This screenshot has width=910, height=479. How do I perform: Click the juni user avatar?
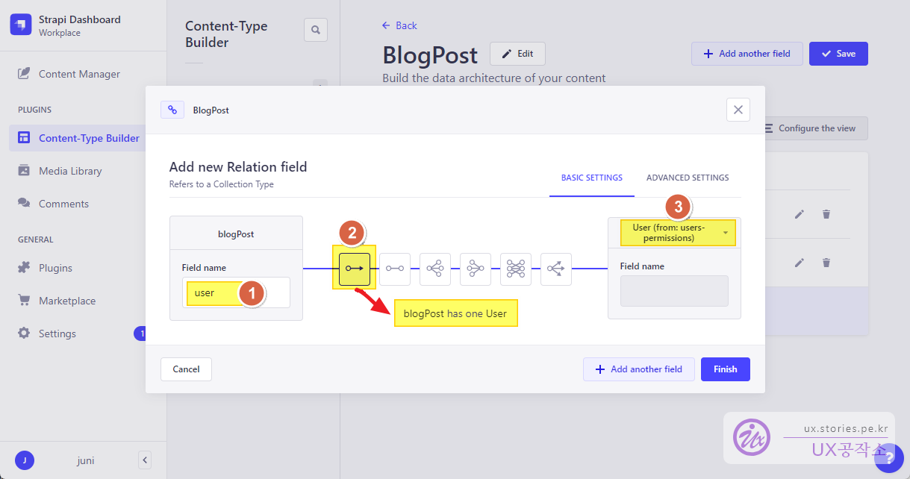pos(24,460)
